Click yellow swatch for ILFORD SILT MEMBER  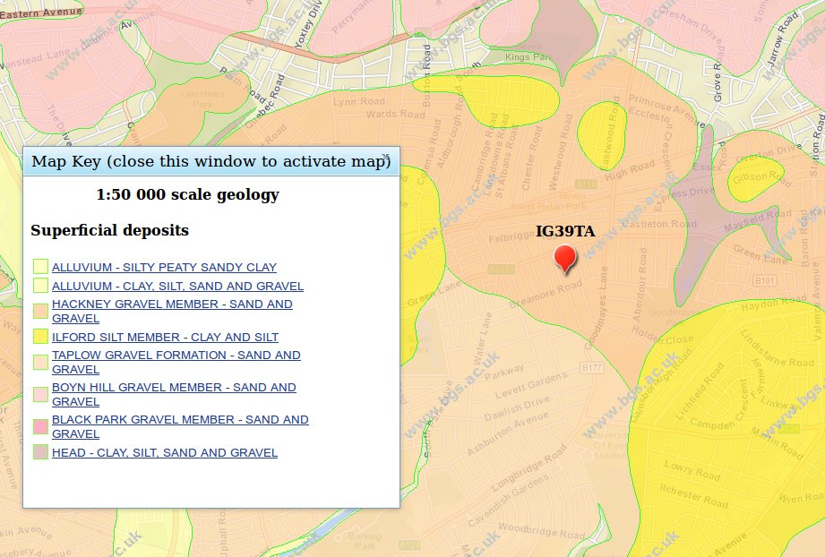point(40,337)
